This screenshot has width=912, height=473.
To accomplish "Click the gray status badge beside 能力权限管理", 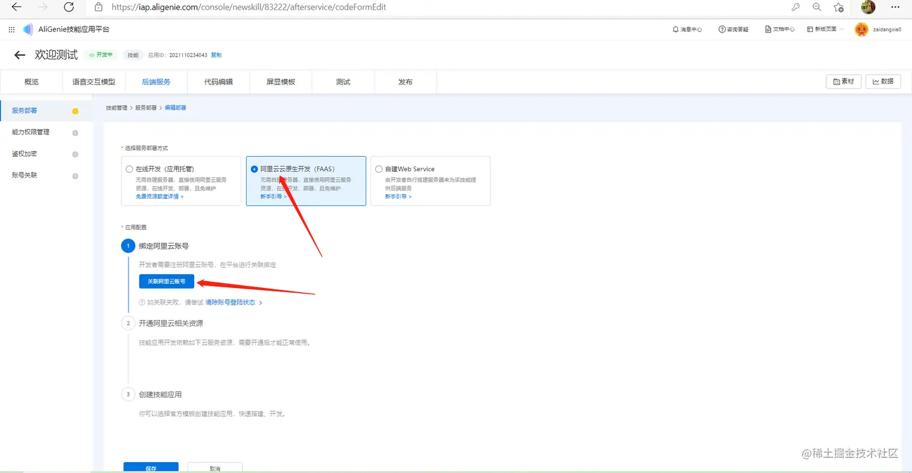I will (x=75, y=133).
